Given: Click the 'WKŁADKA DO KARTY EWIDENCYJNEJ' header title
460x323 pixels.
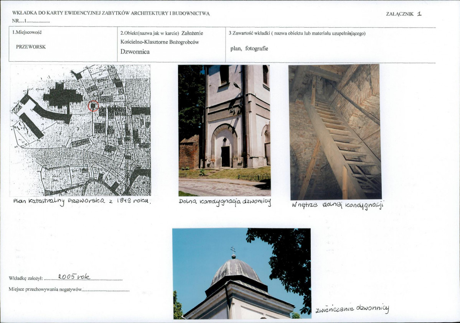Looking at the screenshot, I should [x=111, y=13].
